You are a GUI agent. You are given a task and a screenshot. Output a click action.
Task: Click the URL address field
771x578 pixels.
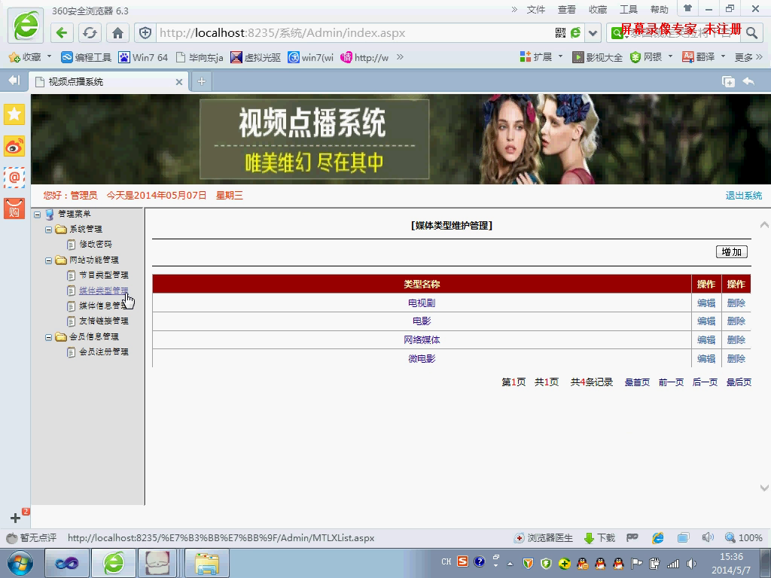[x=354, y=33]
